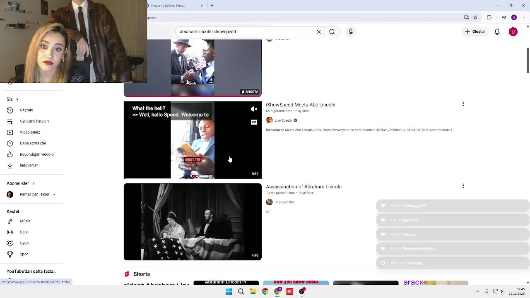Click the Keşfet sidebar heading
Screen dimensions: 530x298
click(13, 211)
